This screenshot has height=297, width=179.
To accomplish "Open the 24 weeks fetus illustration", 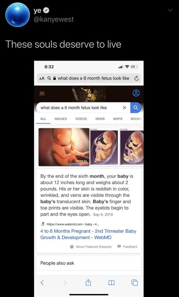I will click(105, 147).
